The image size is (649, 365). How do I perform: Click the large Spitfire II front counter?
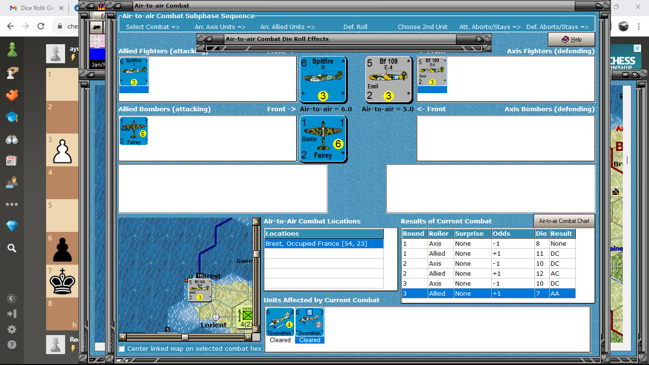(323, 79)
